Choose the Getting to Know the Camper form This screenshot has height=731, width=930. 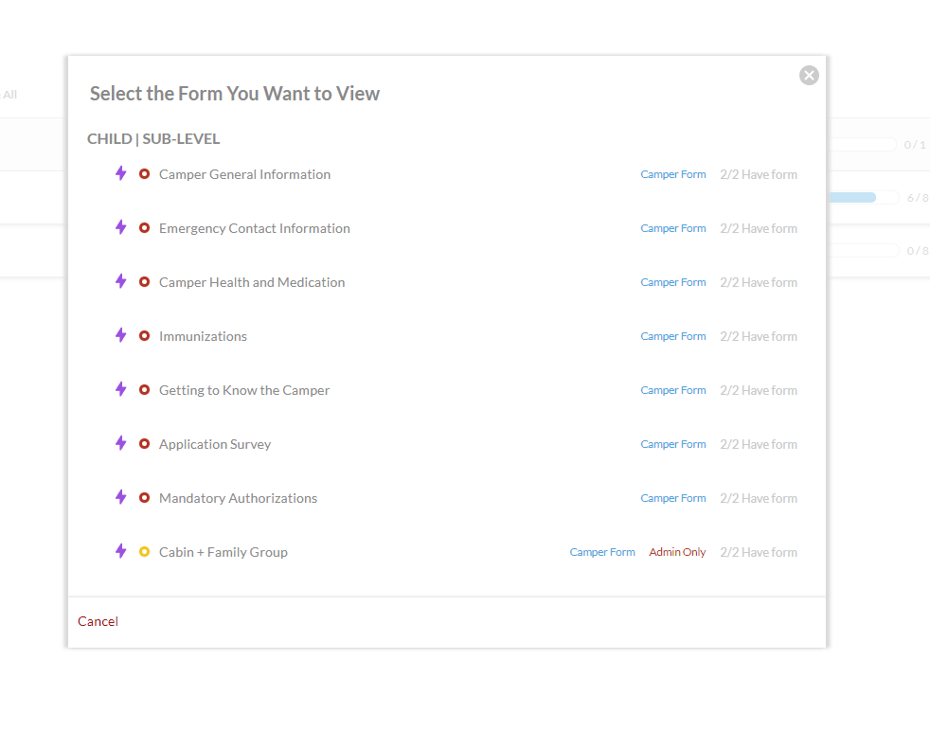244,390
